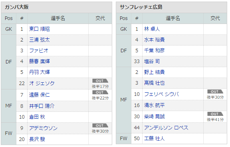Open 千葉 和彦 player page

(154, 51)
